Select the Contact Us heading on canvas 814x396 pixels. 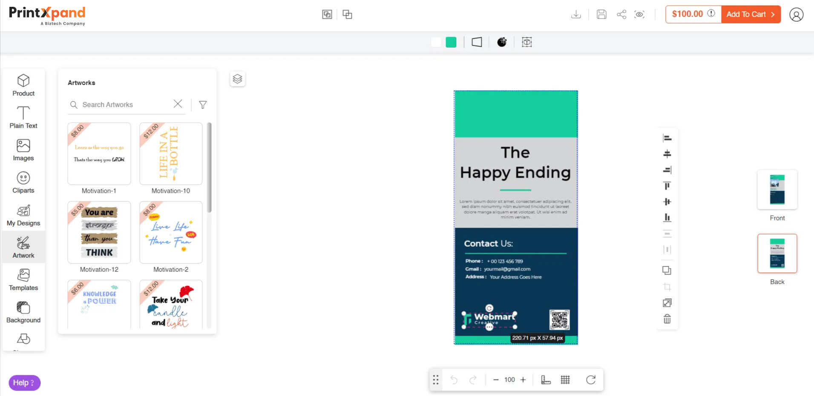coord(489,244)
